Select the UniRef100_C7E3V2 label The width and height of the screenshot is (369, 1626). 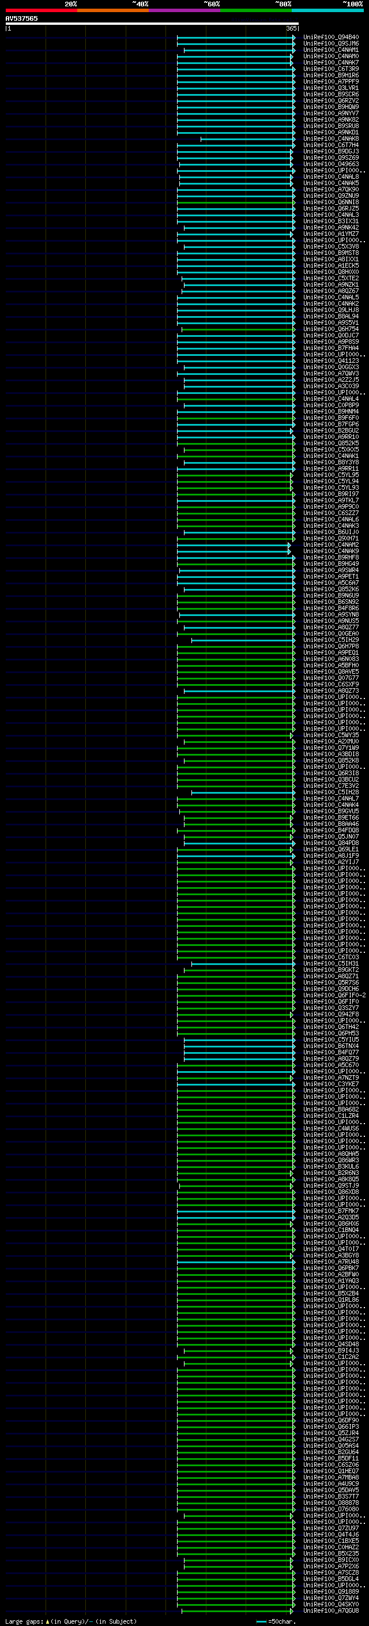[330, 785]
